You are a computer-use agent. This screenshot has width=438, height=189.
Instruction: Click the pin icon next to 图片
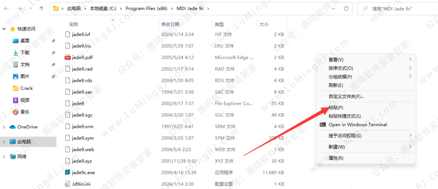coord(53,76)
